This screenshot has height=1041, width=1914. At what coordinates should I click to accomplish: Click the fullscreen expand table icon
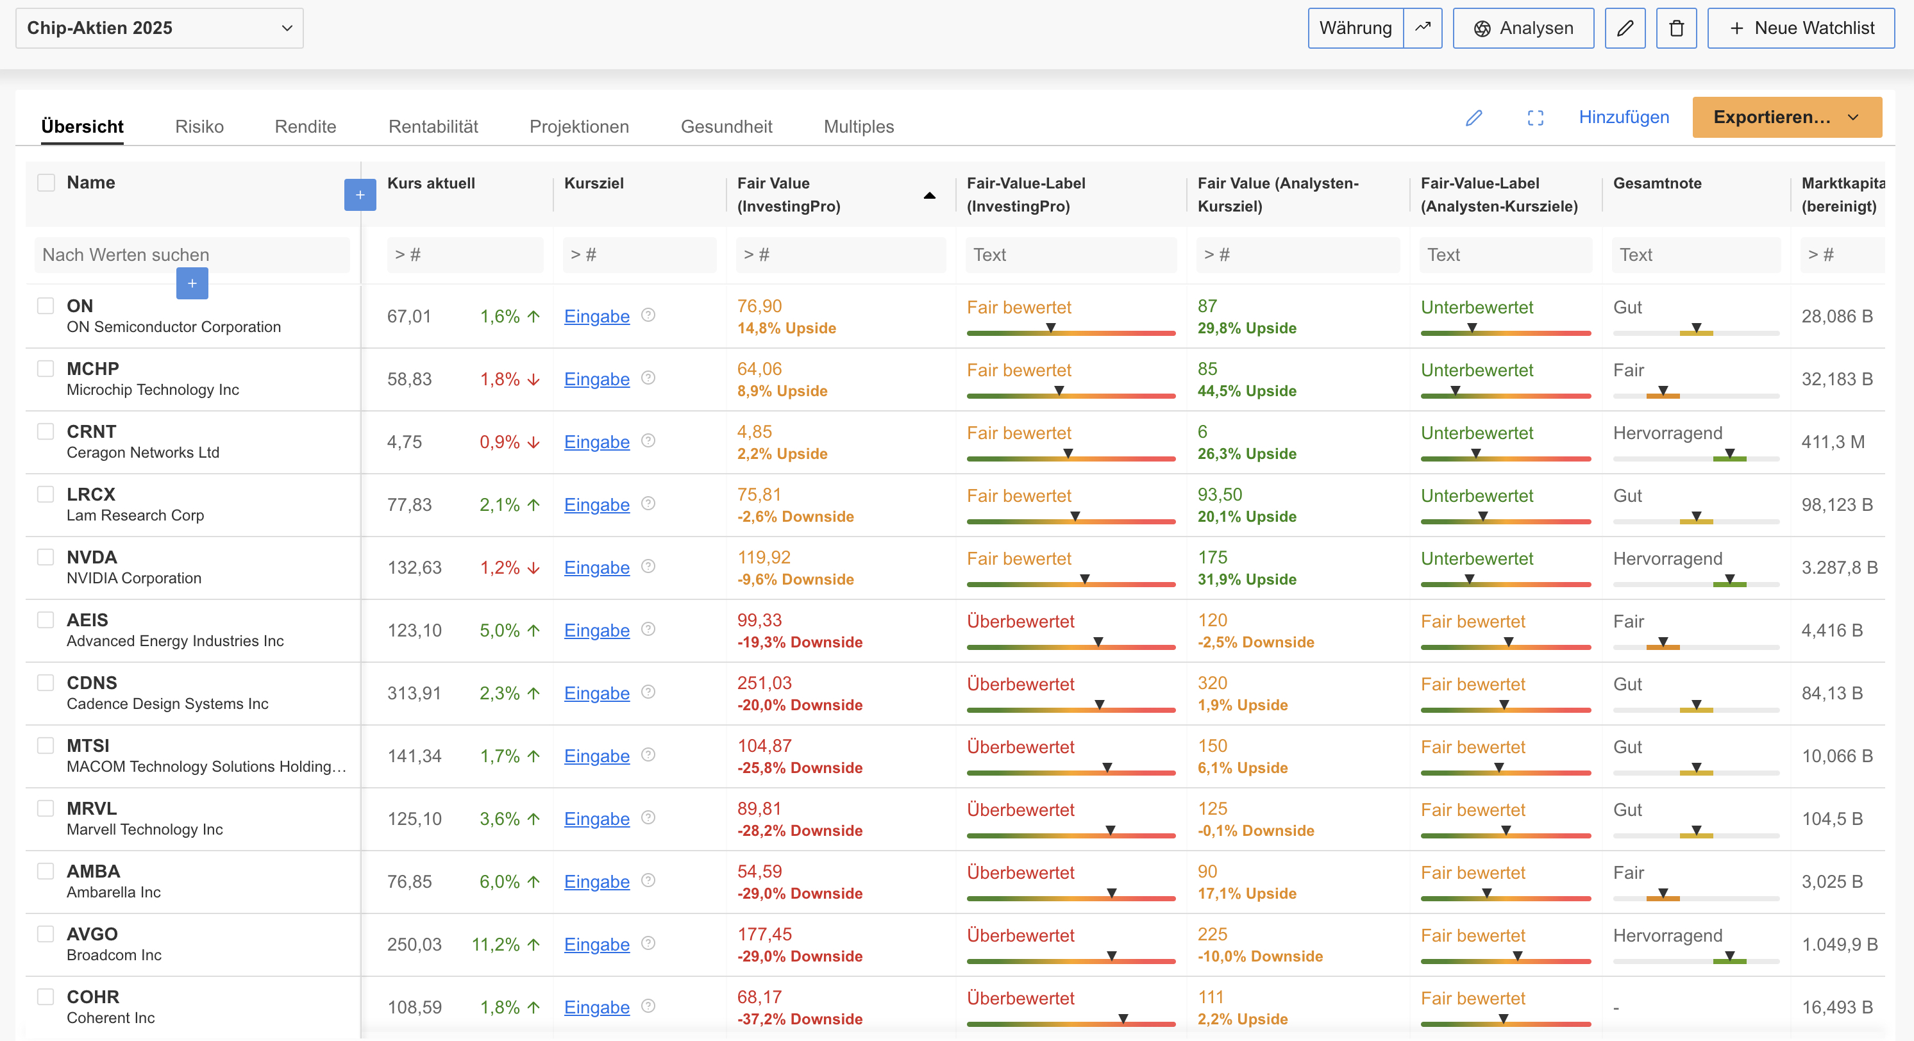tap(1536, 117)
